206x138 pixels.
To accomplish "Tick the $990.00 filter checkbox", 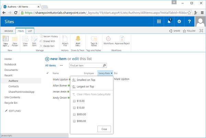I will [75, 121].
